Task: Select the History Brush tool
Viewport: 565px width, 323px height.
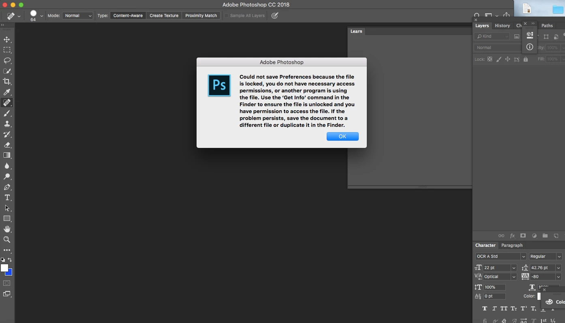Action: click(7, 135)
